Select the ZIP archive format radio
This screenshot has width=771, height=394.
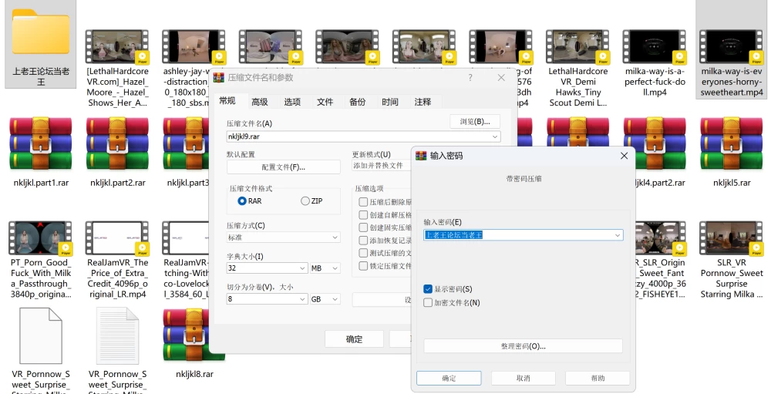pos(305,200)
